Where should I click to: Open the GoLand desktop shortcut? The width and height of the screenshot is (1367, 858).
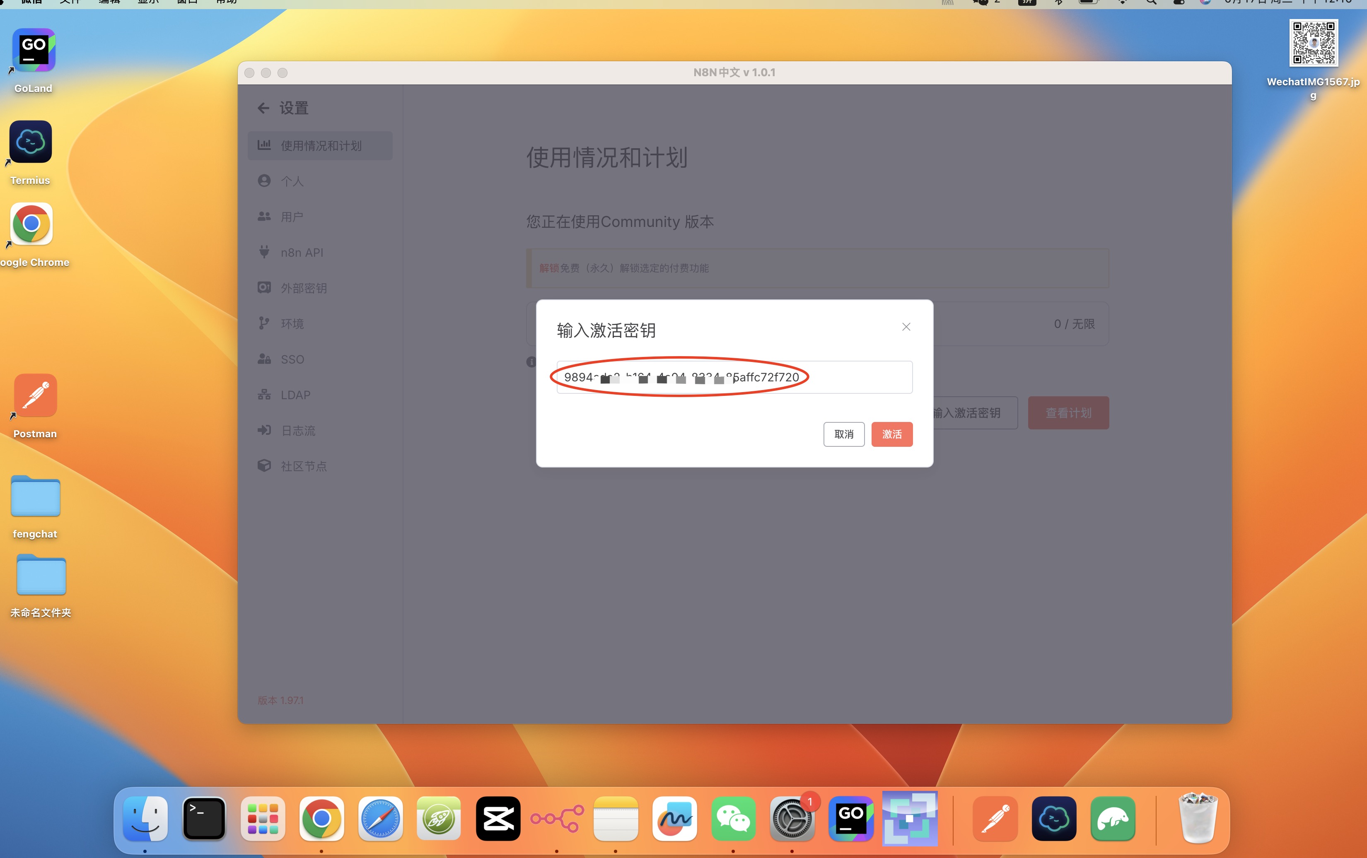coord(34,51)
